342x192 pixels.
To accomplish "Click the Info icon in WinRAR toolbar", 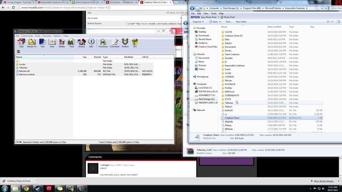I will pos(91,43).
